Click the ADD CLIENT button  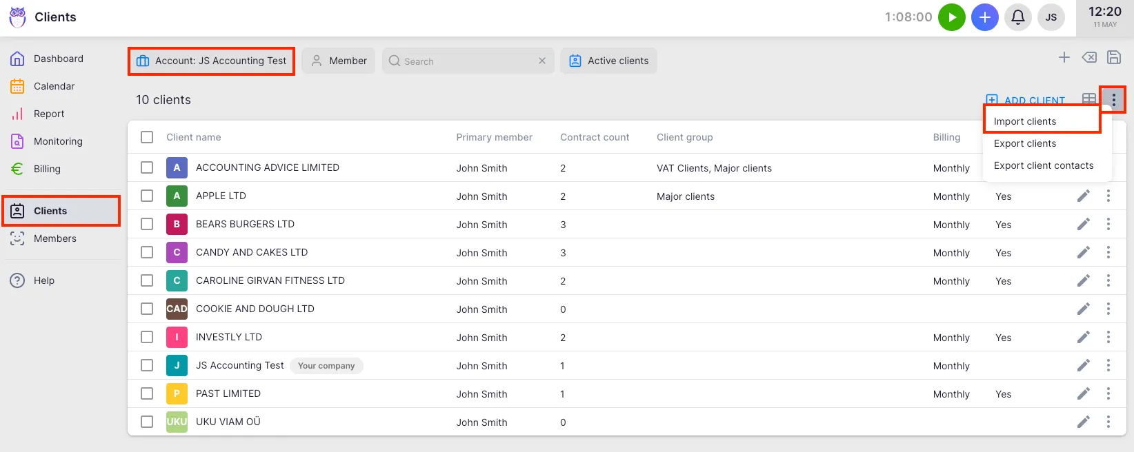[x=1026, y=100]
